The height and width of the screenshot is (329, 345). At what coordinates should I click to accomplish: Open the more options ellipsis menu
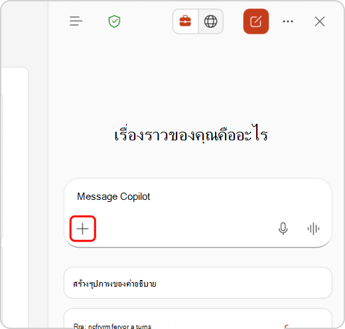point(288,21)
